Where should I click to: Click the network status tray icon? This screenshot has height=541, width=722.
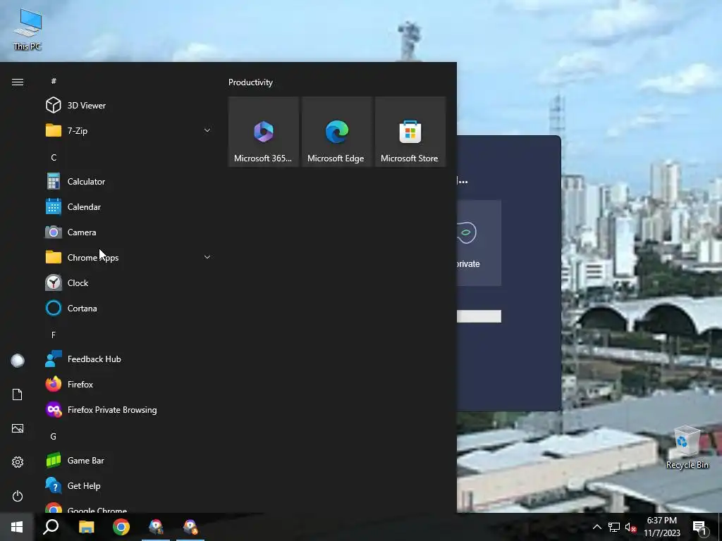pyautogui.click(x=614, y=527)
